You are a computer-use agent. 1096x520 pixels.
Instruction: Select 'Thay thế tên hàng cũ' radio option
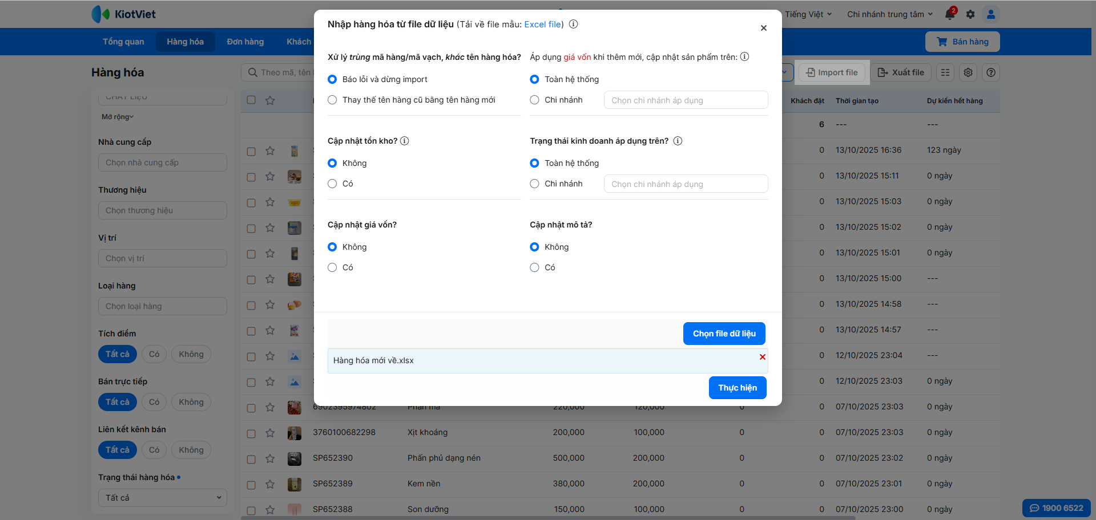(332, 100)
